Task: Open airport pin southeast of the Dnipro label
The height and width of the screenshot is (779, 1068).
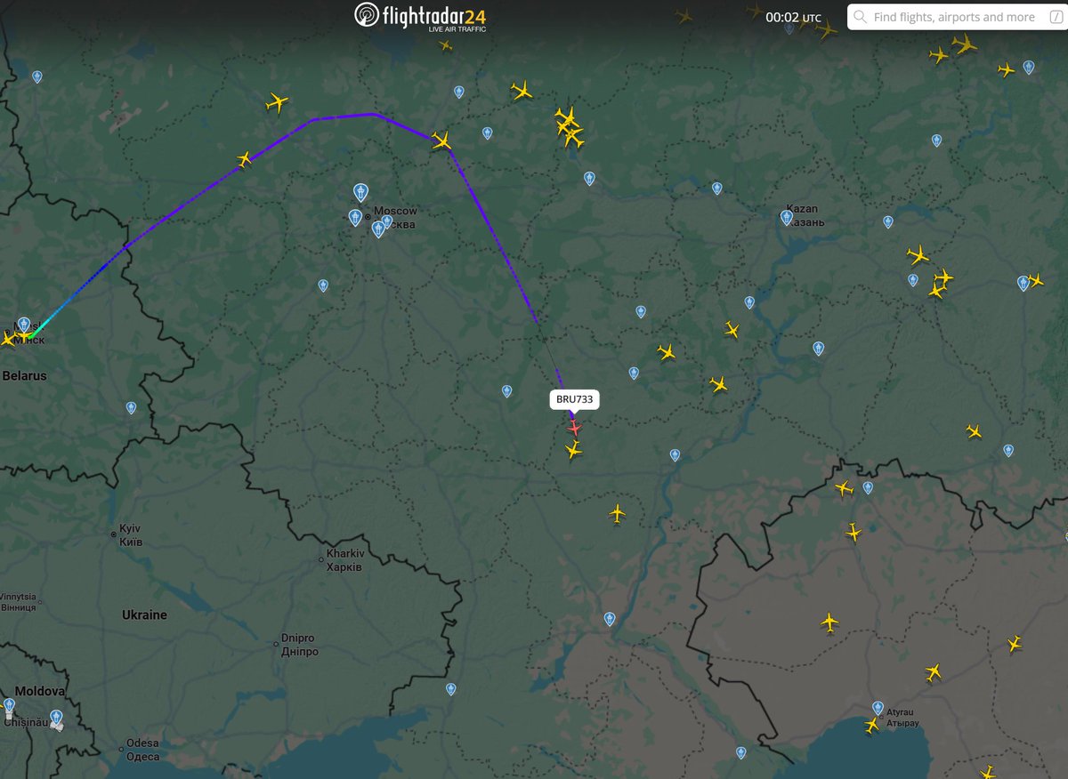Action: click(450, 689)
